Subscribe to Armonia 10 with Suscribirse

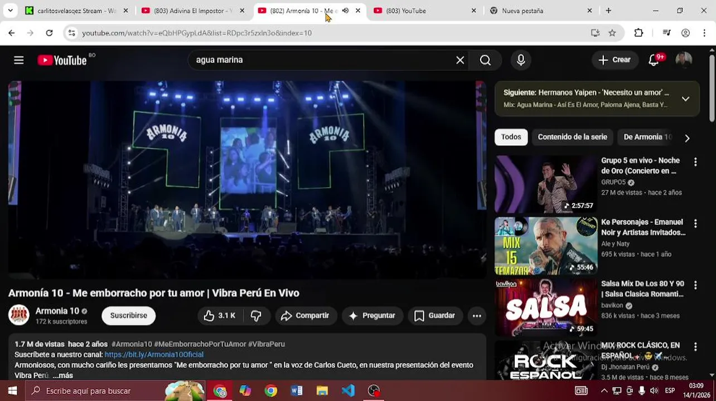click(x=128, y=316)
